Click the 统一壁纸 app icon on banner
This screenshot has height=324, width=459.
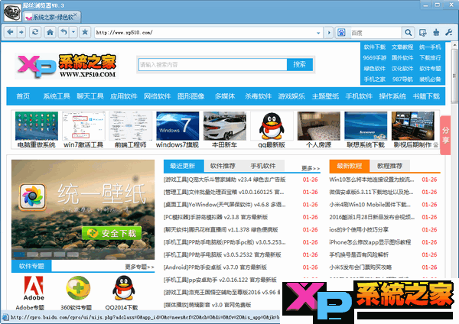(33, 197)
